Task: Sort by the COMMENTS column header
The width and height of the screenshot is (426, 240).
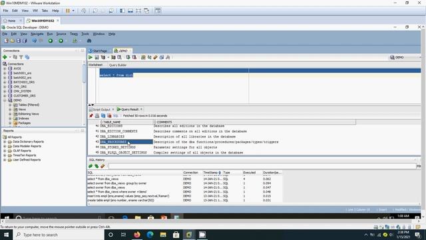Action: click(255, 122)
